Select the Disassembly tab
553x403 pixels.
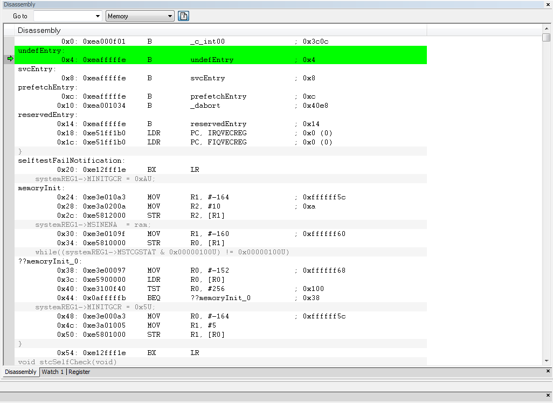click(x=20, y=372)
